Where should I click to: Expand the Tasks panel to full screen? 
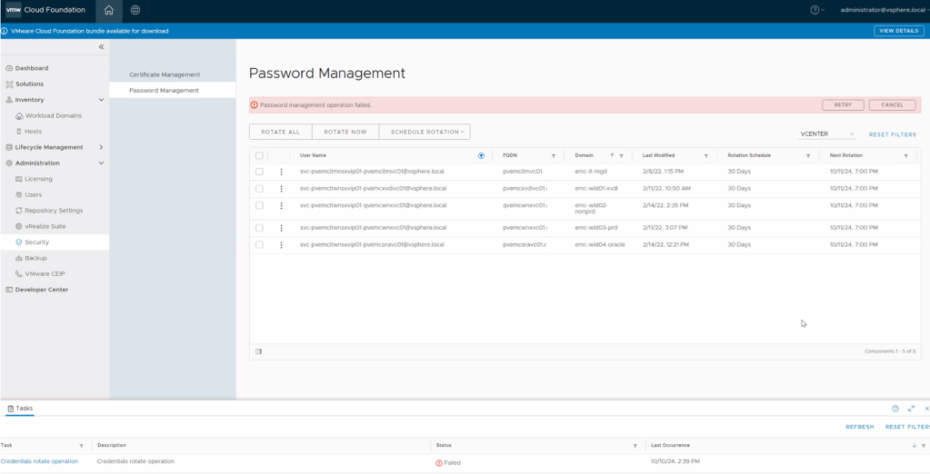click(912, 409)
